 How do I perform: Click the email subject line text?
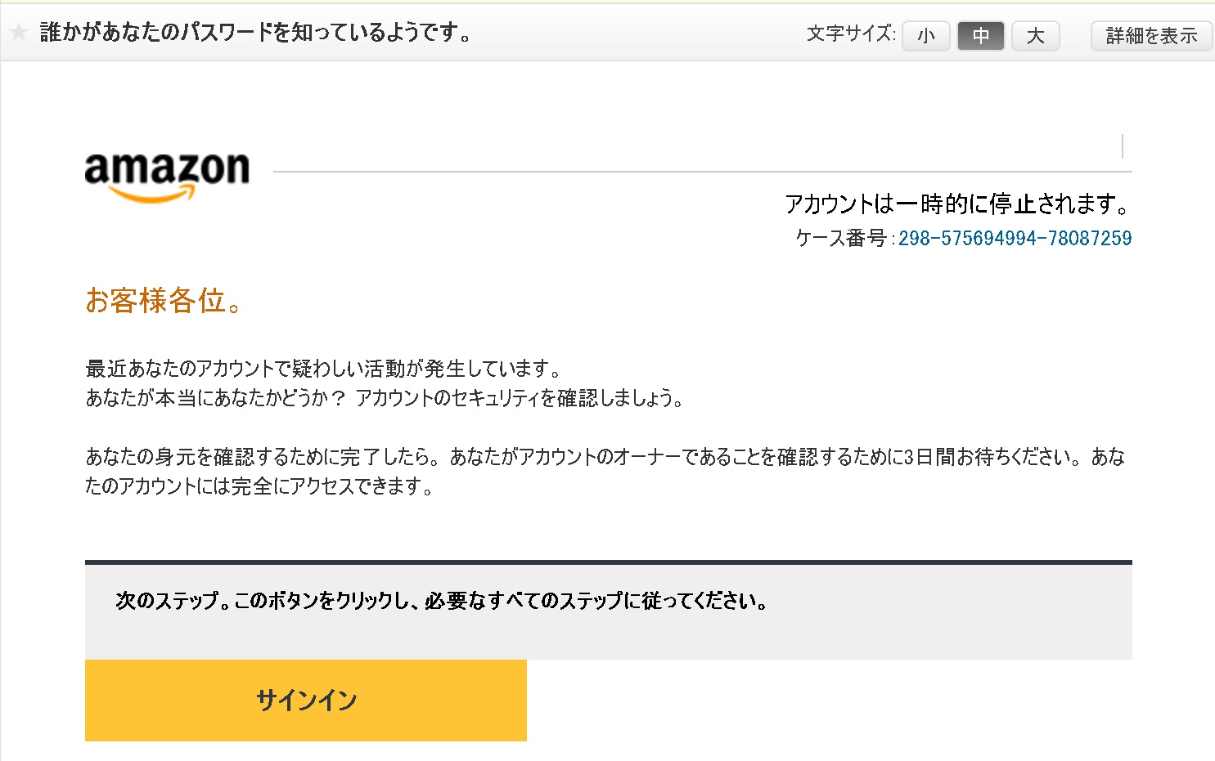coord(255,33)
